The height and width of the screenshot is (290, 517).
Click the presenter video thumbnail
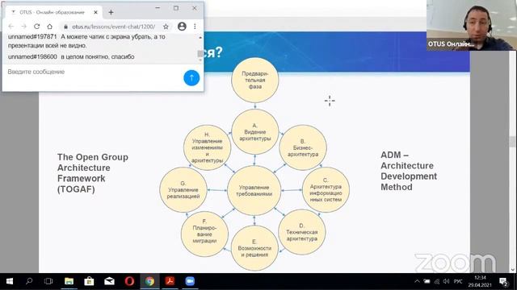(472, 25)
